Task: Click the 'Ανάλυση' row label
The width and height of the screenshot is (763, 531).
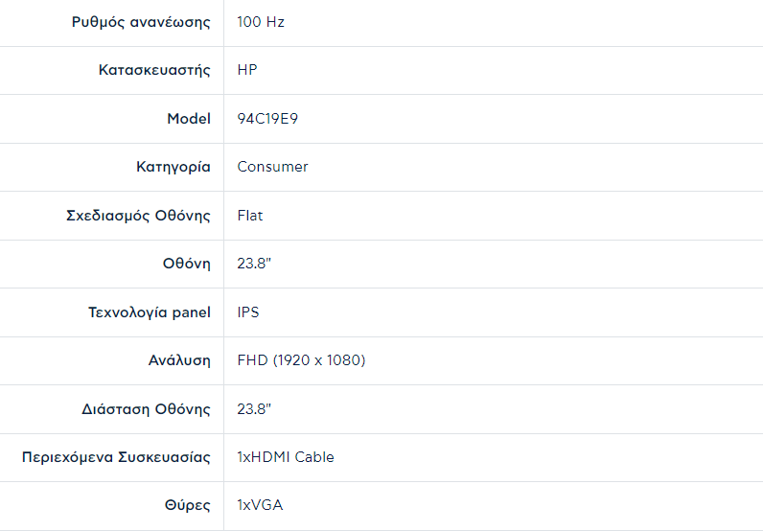Action: click(x=179, y=360)
